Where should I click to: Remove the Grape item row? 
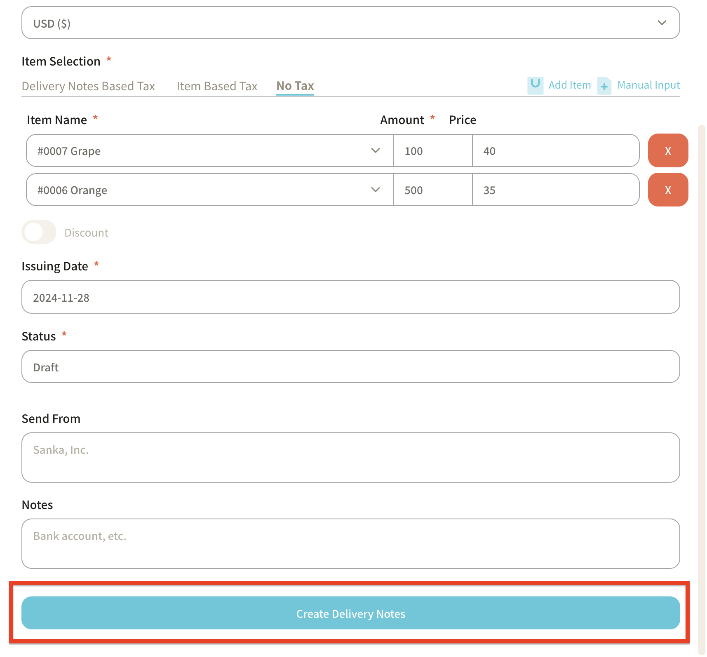point(667,151)
